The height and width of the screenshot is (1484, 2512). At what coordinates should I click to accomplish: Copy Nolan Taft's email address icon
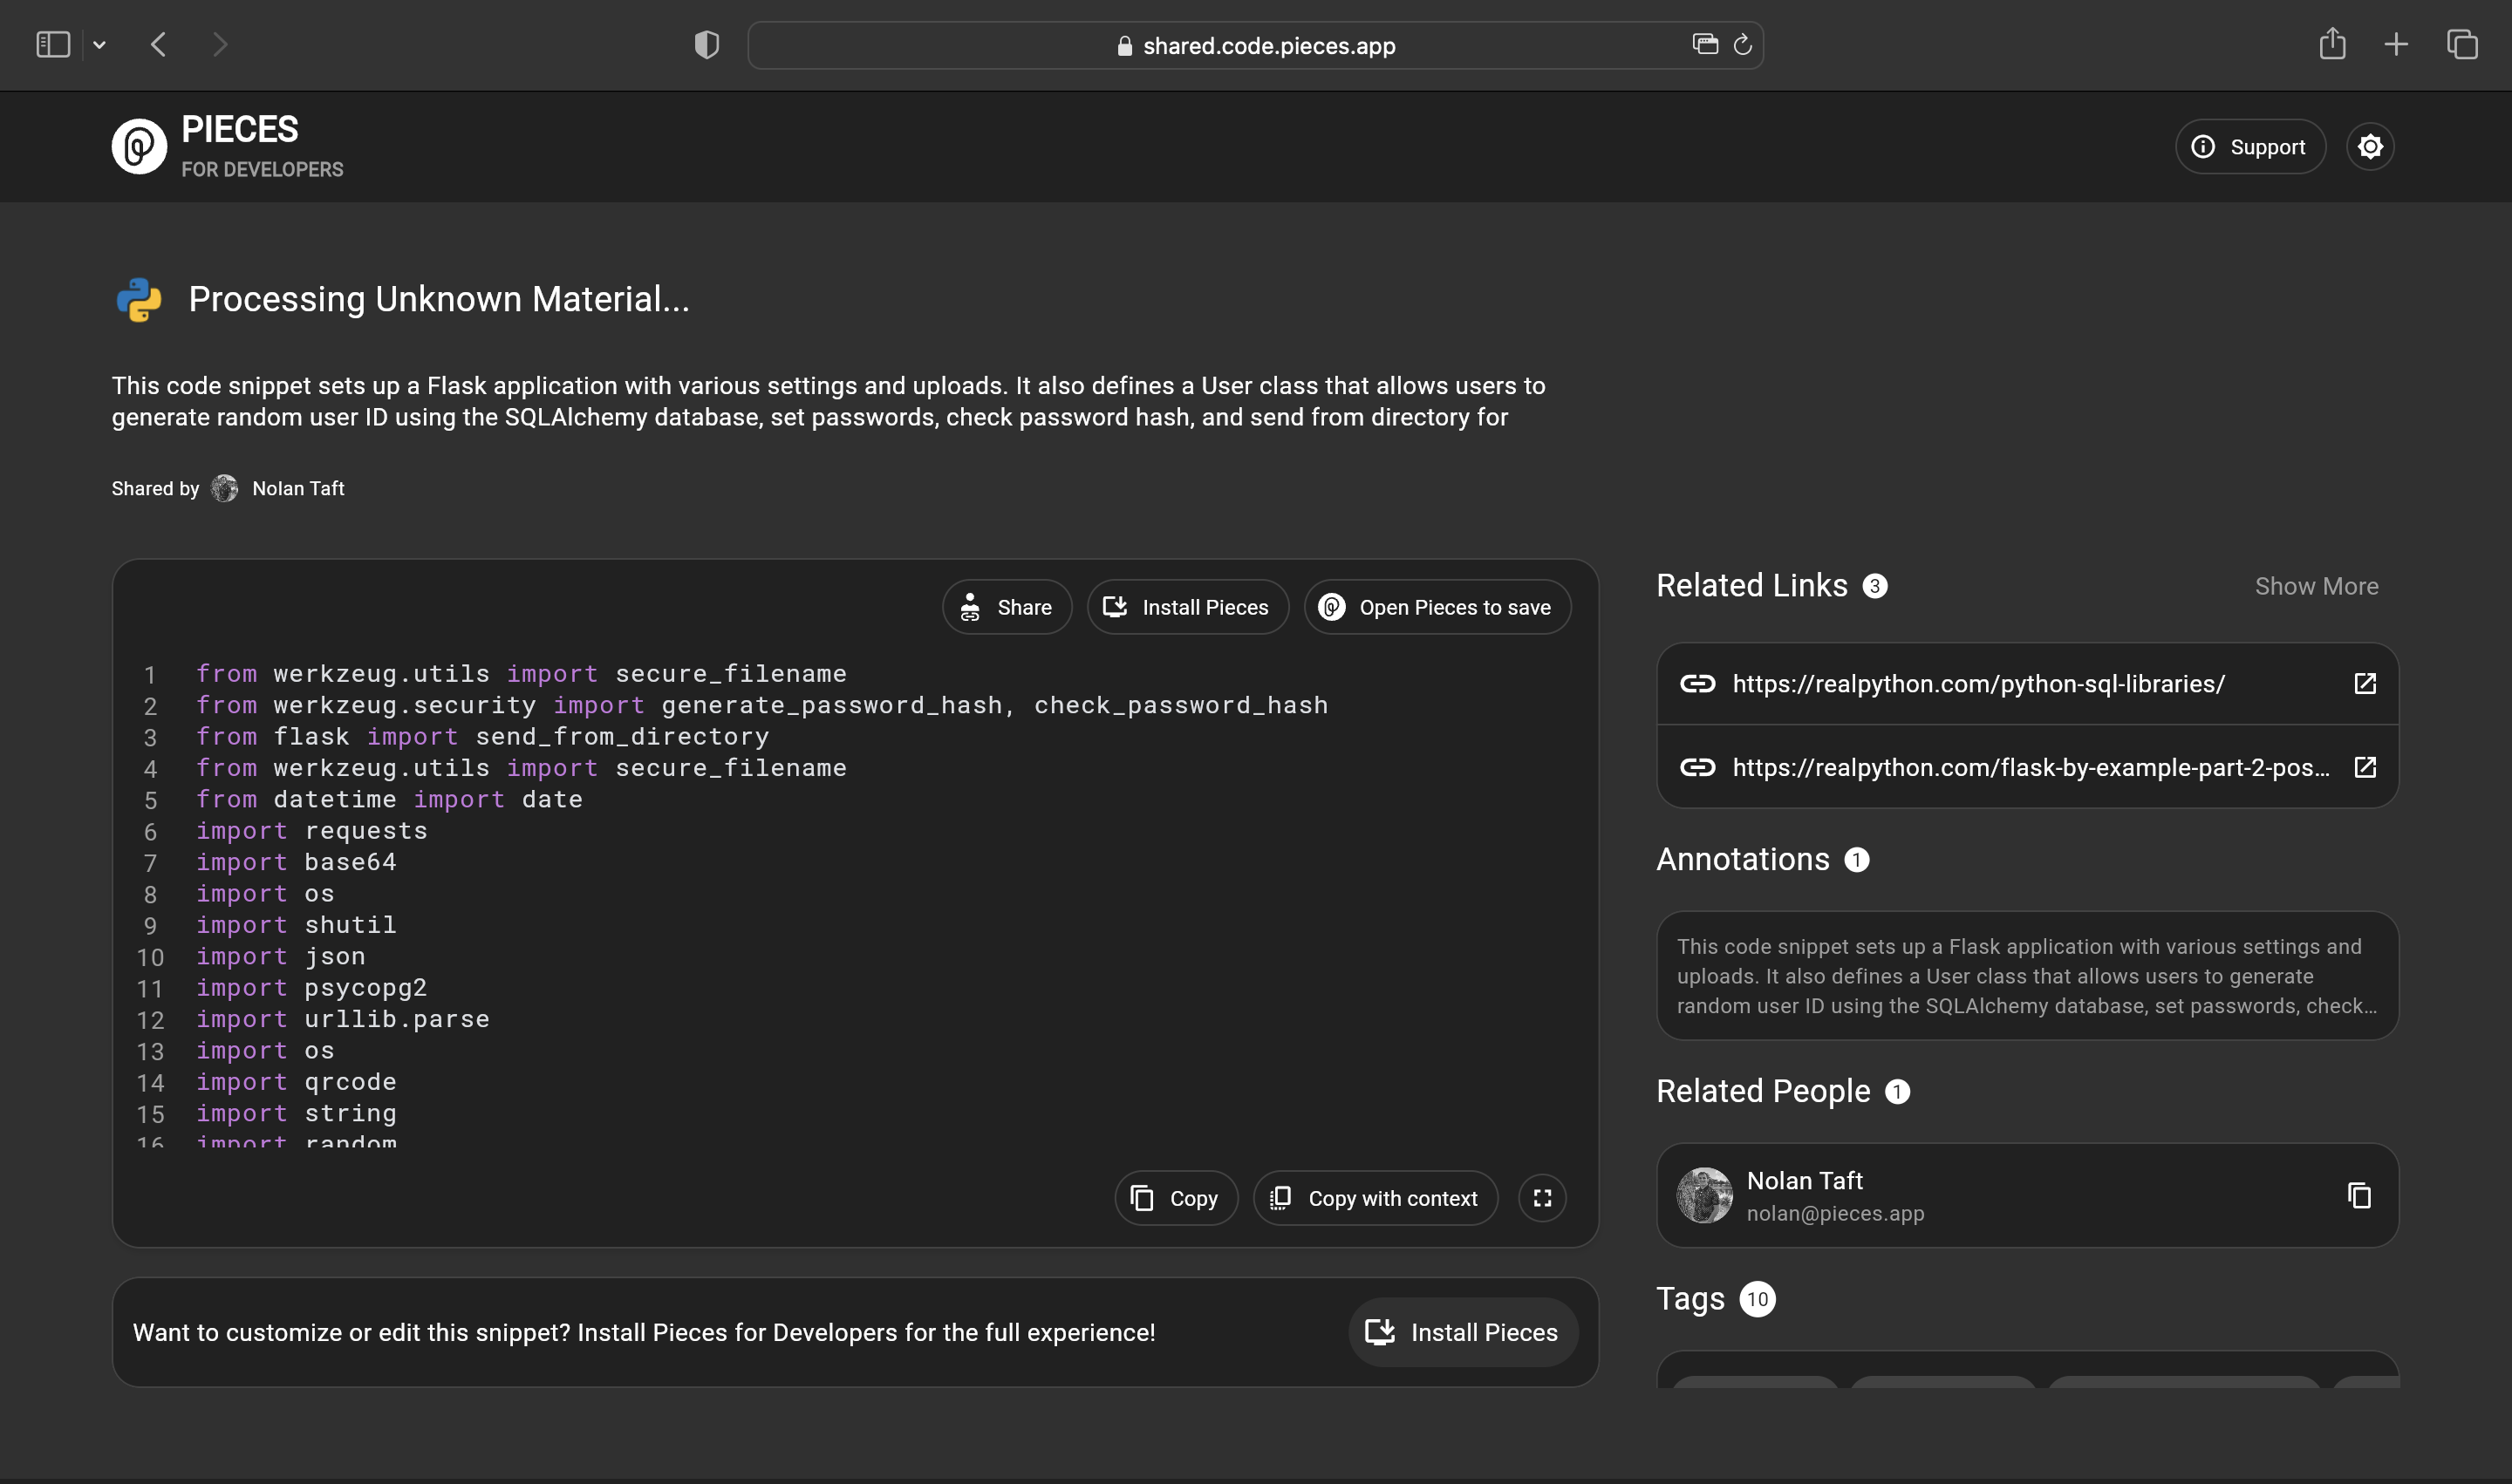tap(2359, 1195)
